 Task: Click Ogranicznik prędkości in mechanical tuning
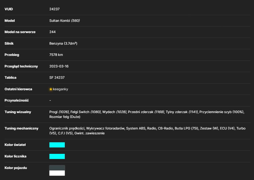point(67,128)
